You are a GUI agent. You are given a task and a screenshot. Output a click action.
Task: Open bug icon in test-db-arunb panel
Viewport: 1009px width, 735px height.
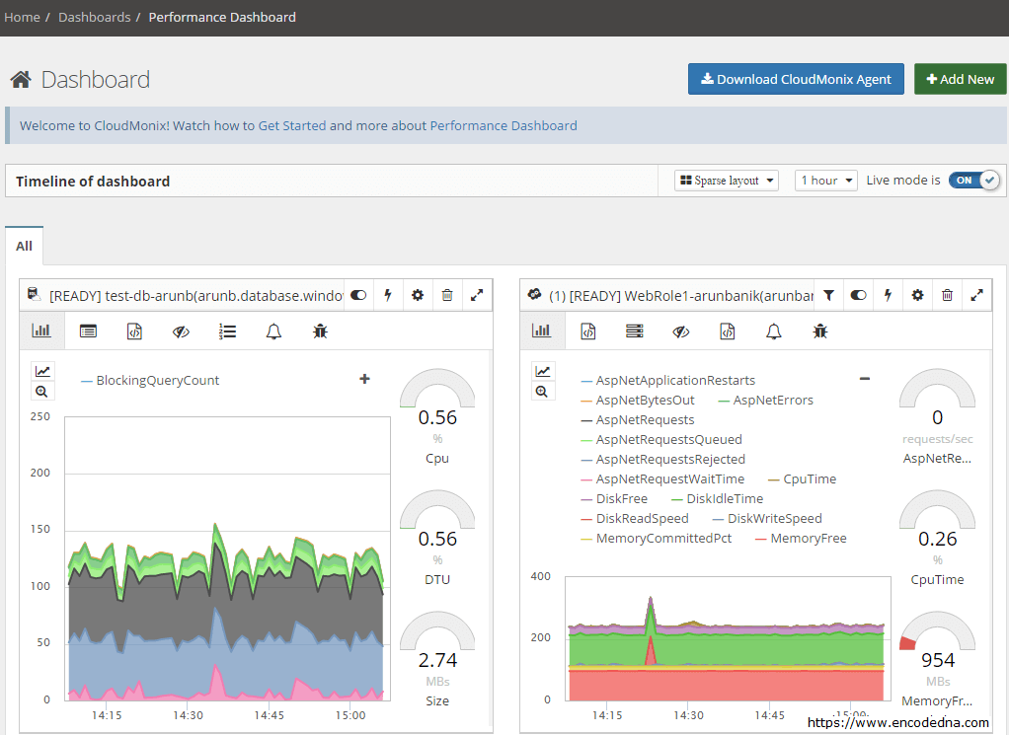point(320,331)
